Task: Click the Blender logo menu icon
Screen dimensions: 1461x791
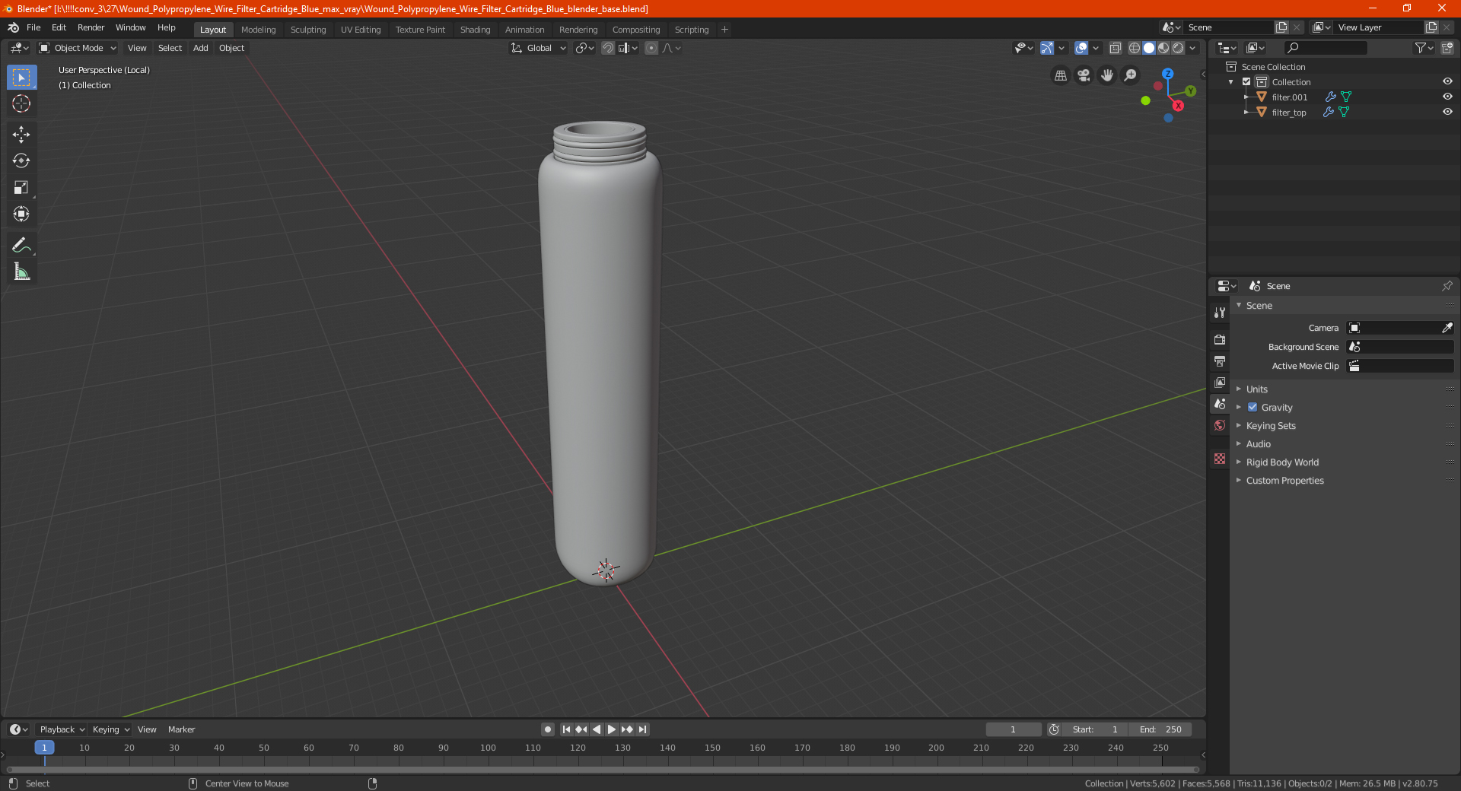Action: (14, 27)
